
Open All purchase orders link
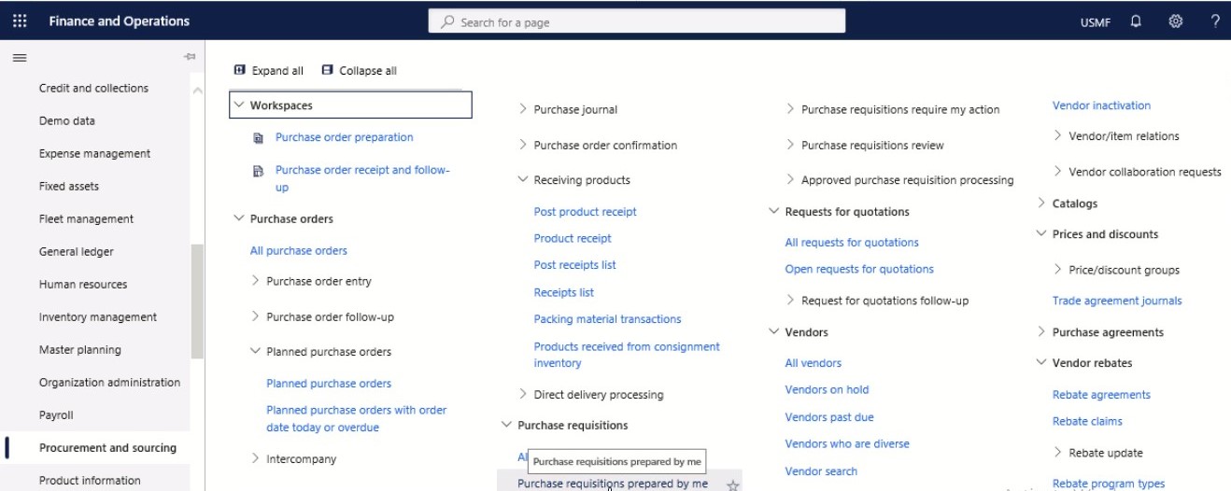point(298,250)
